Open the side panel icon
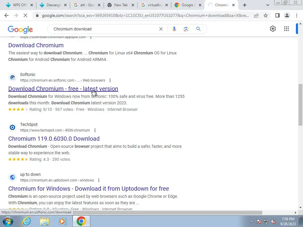303x227 pixels. click(278, 15)
